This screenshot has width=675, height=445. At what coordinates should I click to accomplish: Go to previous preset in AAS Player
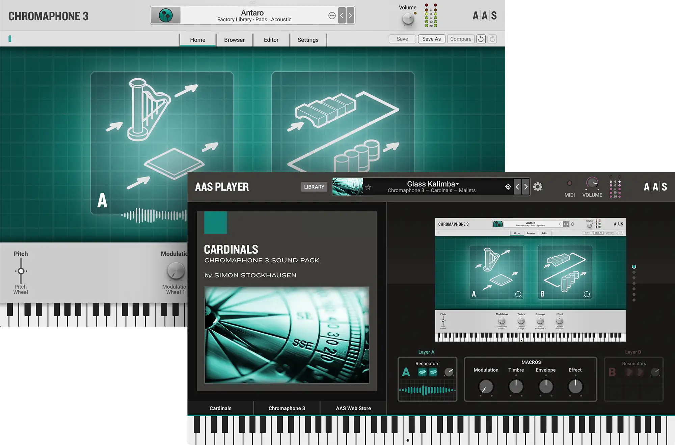517,187
